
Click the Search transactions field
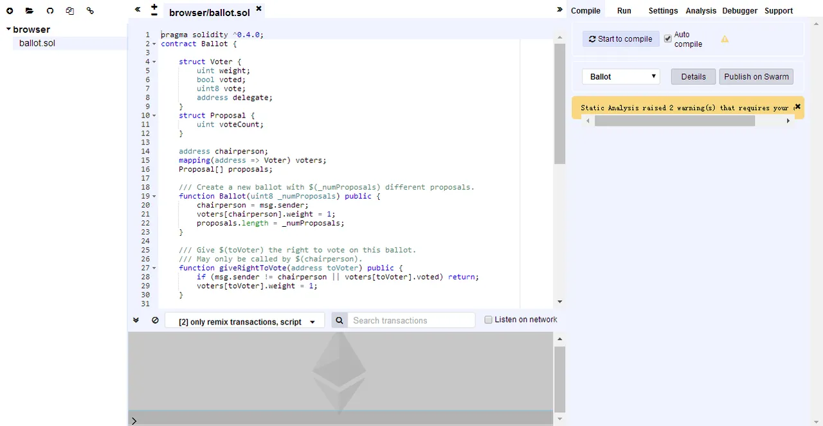point(411,320)
